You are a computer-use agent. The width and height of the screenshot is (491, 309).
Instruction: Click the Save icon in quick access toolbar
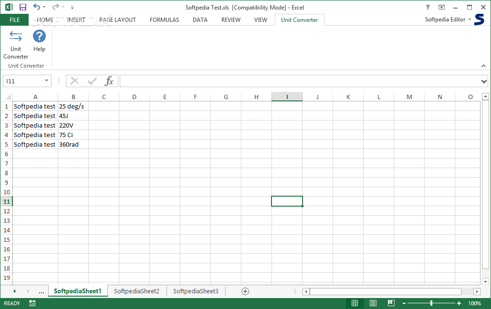click(23, 7)
